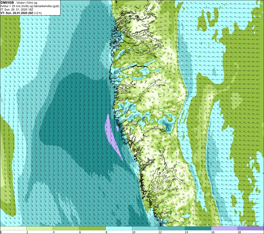Click the "IT: Sun. 26. 01. 2020 18Z" line
Screen dimensions: 264x234
17,9
